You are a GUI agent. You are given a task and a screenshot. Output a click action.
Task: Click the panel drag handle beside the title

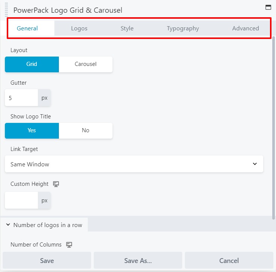(x=6, y=10)
